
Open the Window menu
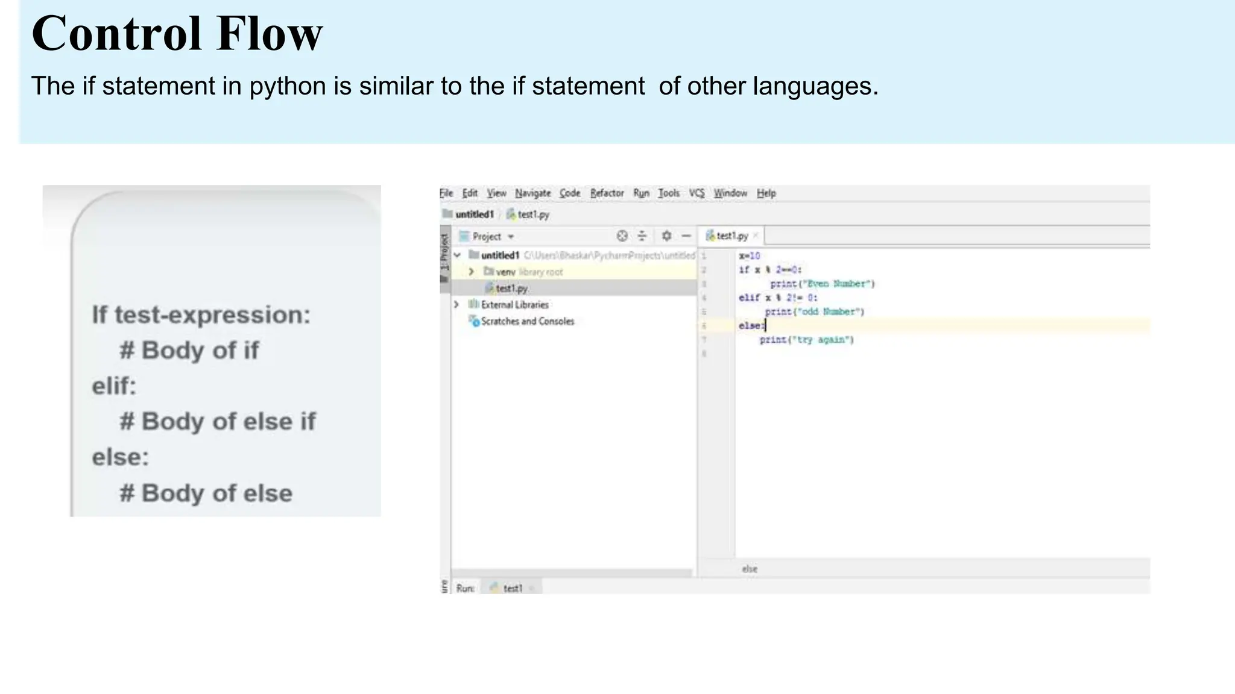(x=730, y=193)
